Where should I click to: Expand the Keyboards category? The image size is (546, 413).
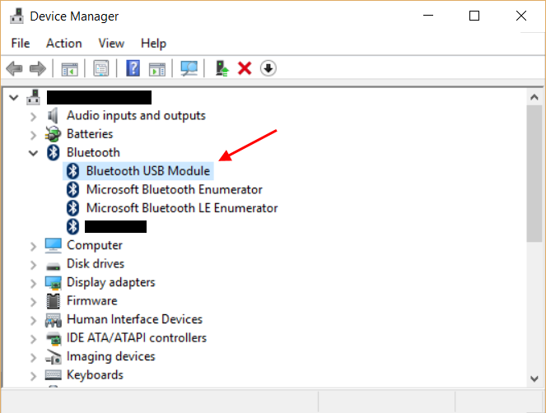33,376
